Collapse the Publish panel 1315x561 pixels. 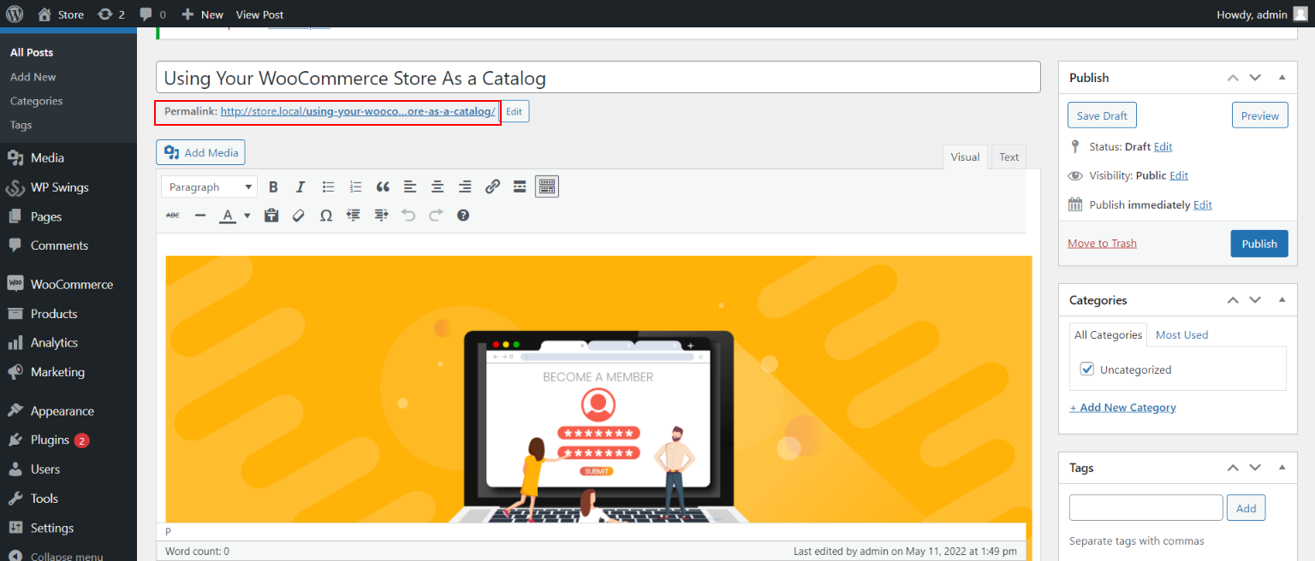pyautogui.click(x=1282, y=77)
